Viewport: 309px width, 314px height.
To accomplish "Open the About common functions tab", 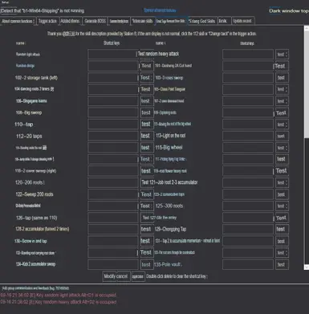I will [x=18, y=21].
